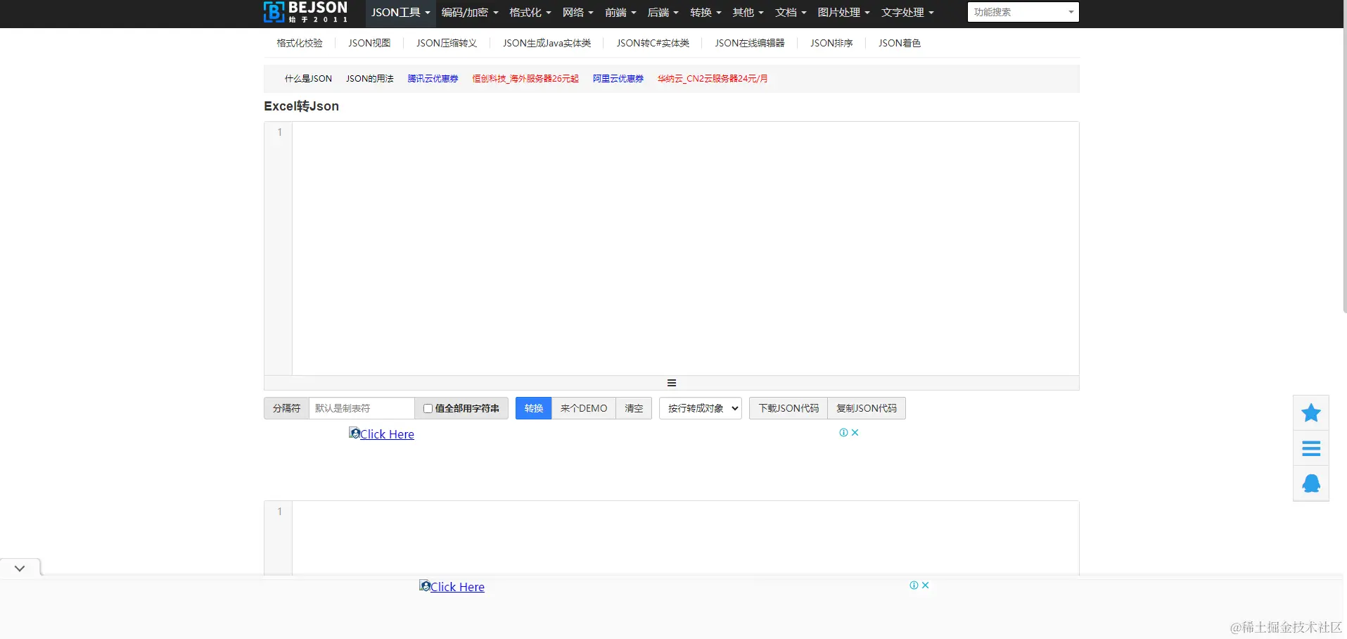
Task: Expand the 转换 menu
Action: (706, 13)
